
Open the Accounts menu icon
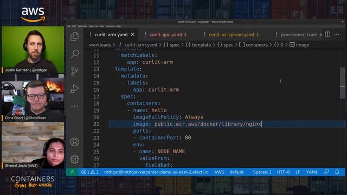[75, 142]
